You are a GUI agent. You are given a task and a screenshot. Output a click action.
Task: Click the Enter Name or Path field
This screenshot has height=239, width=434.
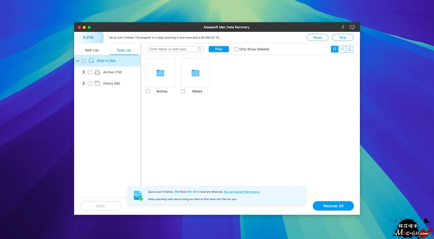(x=172, y=49)
